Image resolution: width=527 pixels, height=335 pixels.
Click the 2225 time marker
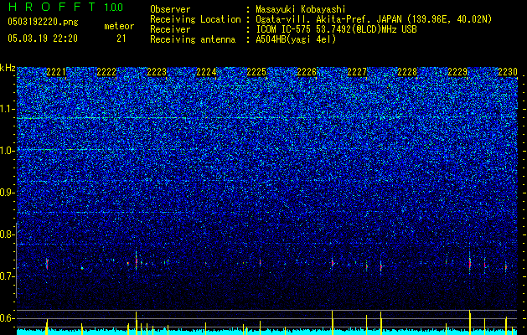[x=256, y=72]
